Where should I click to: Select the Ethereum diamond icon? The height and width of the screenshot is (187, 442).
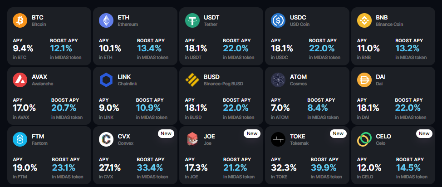click(x=106, y=20)
